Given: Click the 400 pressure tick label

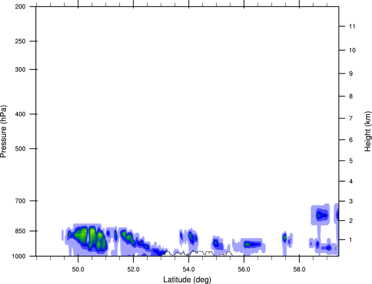Looking at the screenshot, I should point(20,114).
